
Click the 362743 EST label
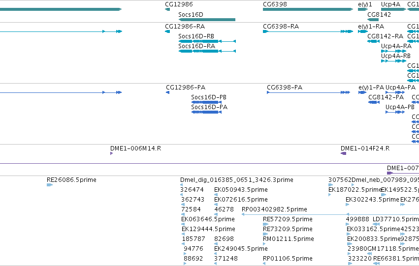click(x=193, y=200)
